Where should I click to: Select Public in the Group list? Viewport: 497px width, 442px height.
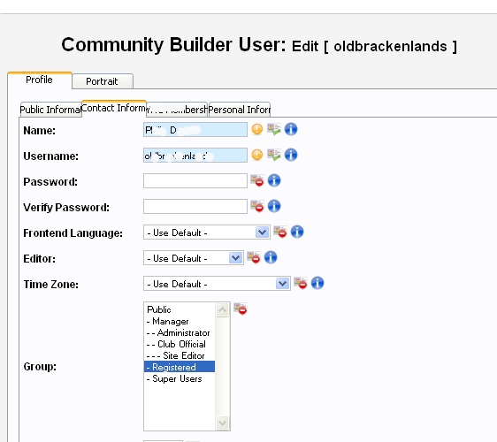click(x=180, y=309)
